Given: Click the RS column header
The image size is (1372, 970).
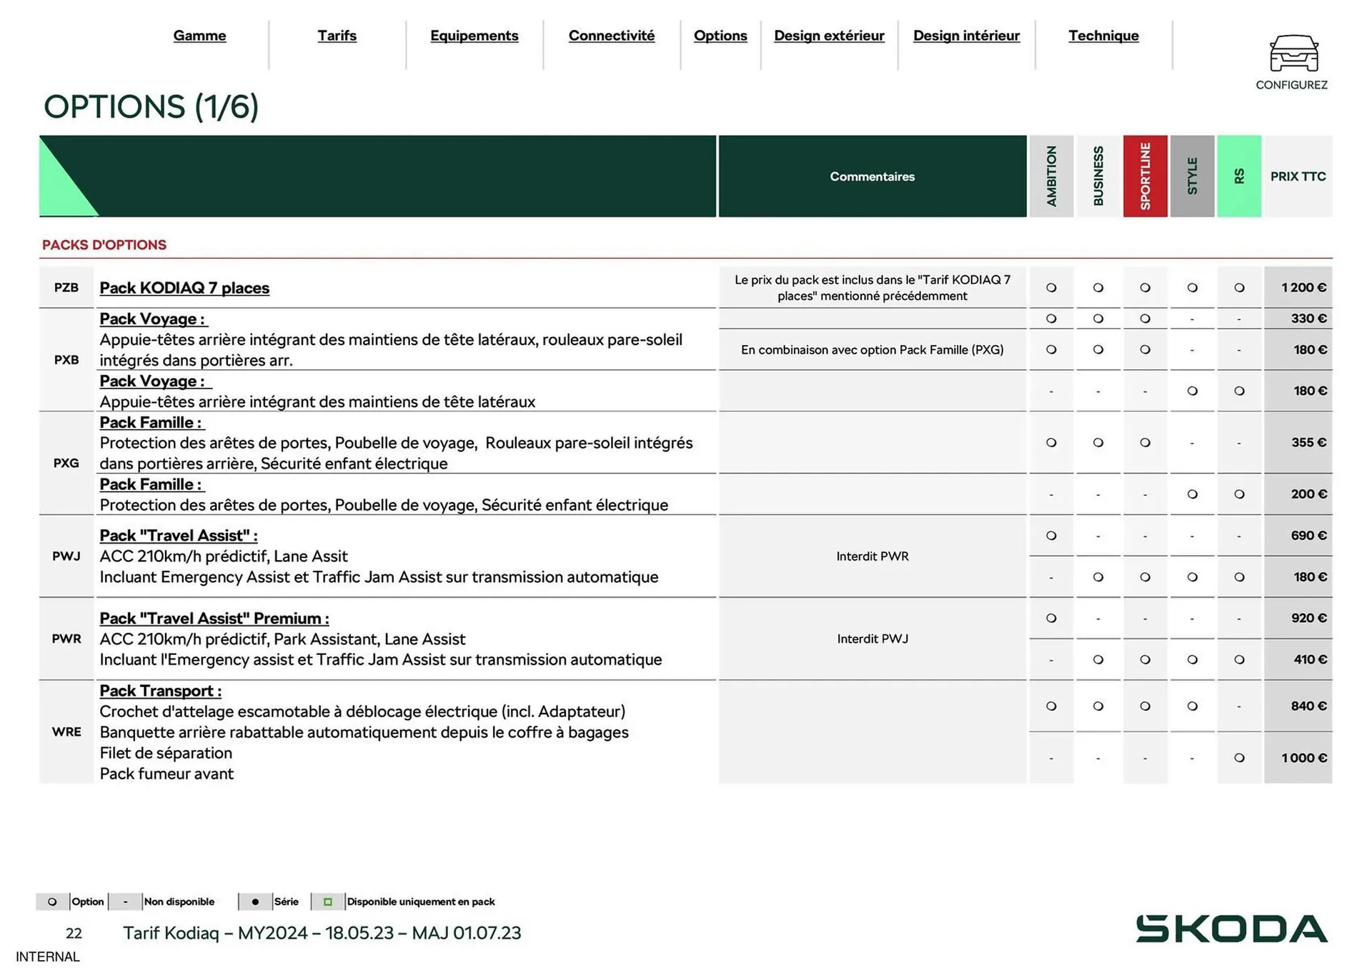Looking at the screenshot, I should coord(1240,176).
